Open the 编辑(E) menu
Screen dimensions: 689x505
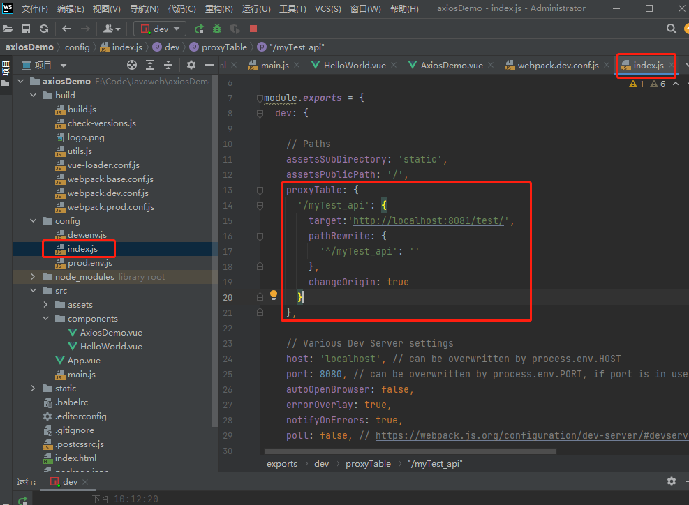(71, 9)
